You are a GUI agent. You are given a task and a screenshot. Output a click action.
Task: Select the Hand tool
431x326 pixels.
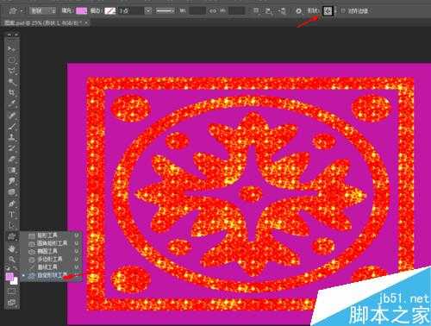pyautogui.click(x=12, y=248)
